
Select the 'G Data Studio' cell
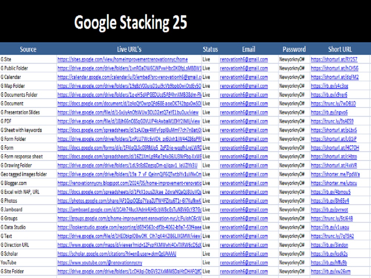pos(28,227)
